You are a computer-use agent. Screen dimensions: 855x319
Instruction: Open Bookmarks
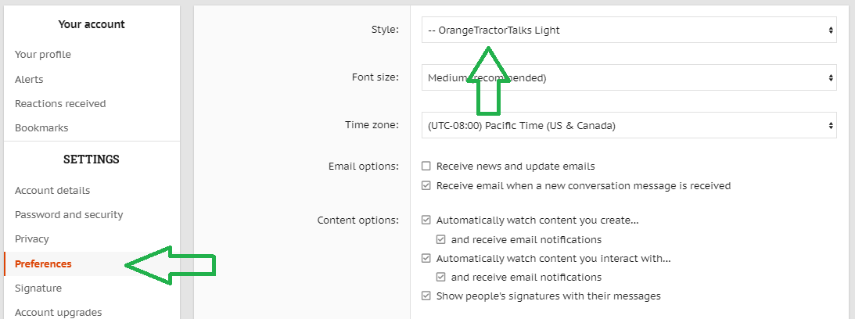pyautogui.click(x=41, y=127)
